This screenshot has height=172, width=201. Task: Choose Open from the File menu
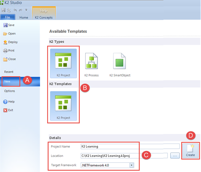(x=9, y=34)
